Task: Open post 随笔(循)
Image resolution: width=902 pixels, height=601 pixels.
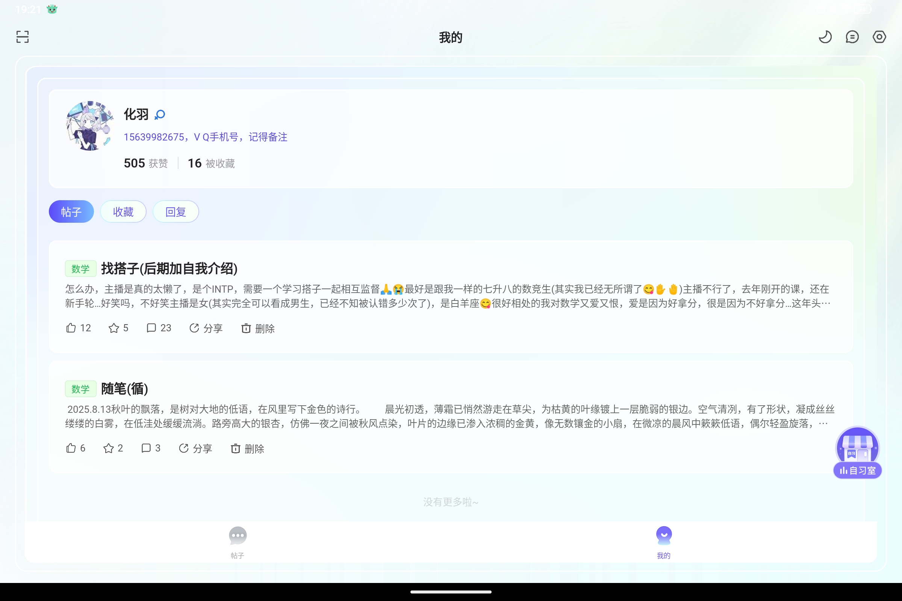Action: tap(125, 389)
